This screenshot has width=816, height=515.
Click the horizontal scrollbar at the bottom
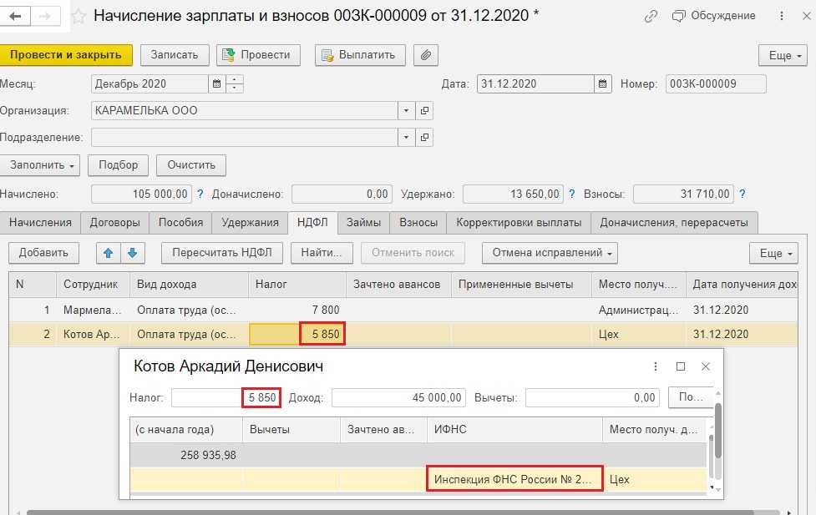click(x=390, y=512)
